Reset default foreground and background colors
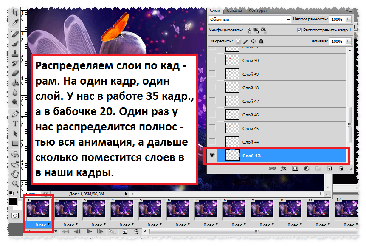Viewport: 366px width, 246px height. 11,193
